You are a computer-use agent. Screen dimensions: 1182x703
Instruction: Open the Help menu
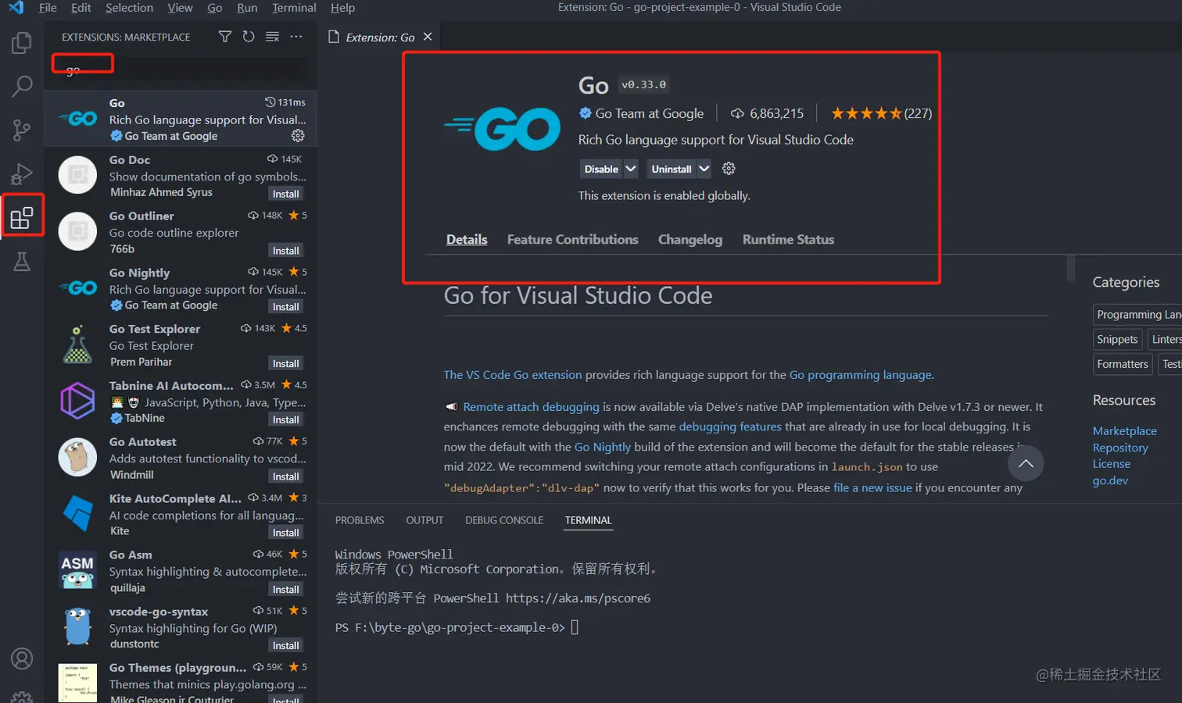(x=342, y=8)
